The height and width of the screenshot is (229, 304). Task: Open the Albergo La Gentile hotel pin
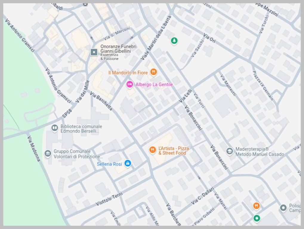[x=129, y=84]
